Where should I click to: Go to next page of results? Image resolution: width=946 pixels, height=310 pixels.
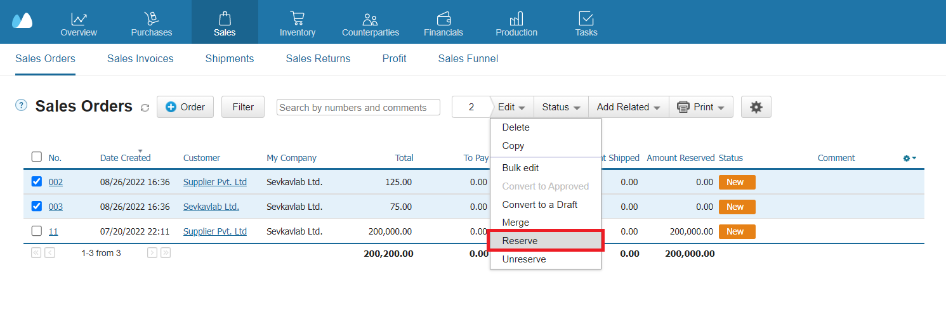point(152,253)
